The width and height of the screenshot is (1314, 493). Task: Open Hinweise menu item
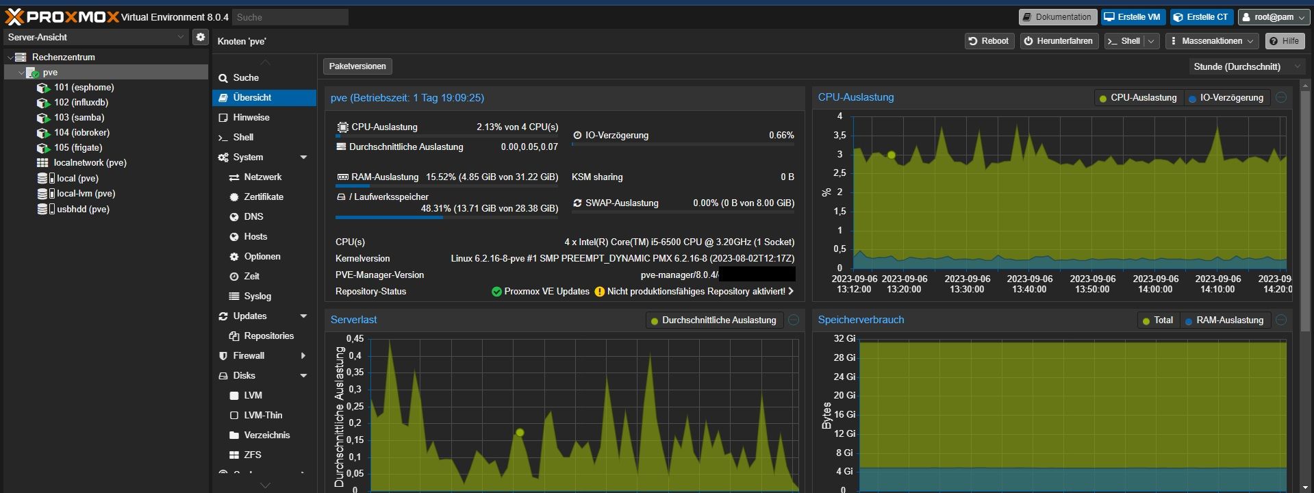(264, 118)
